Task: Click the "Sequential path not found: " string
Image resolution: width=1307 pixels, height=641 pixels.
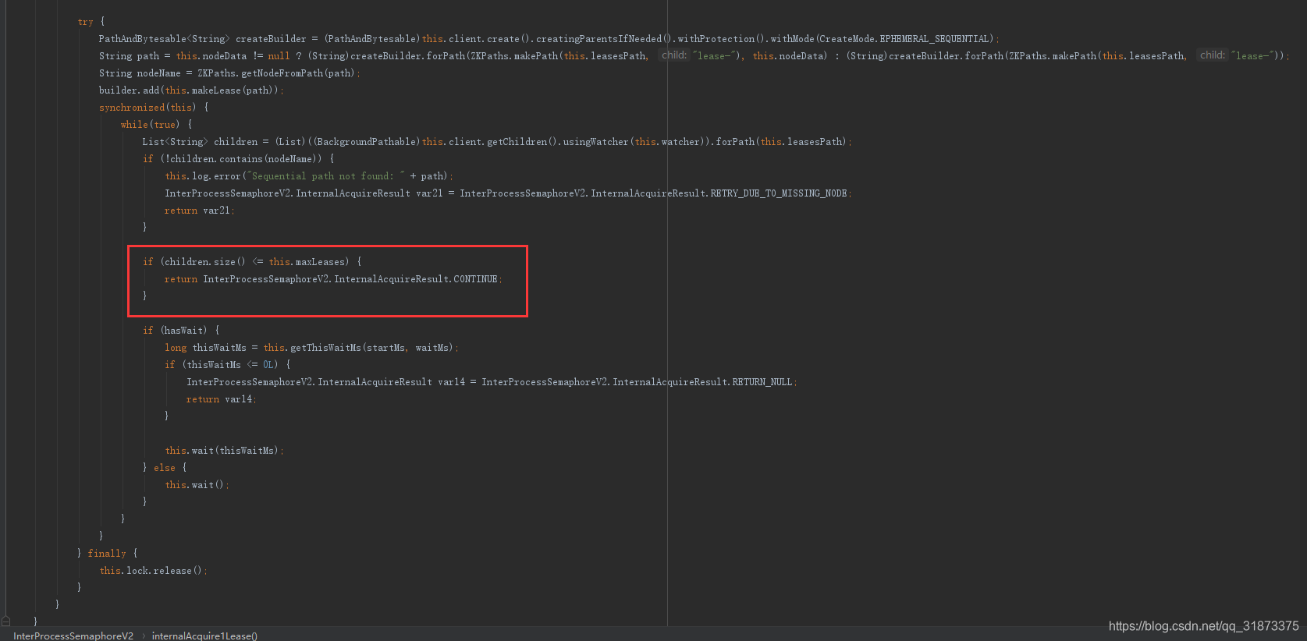Action: [x=325, y=176]
